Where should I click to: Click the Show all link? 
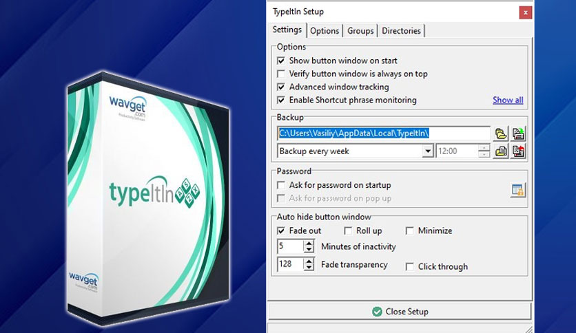508,100
